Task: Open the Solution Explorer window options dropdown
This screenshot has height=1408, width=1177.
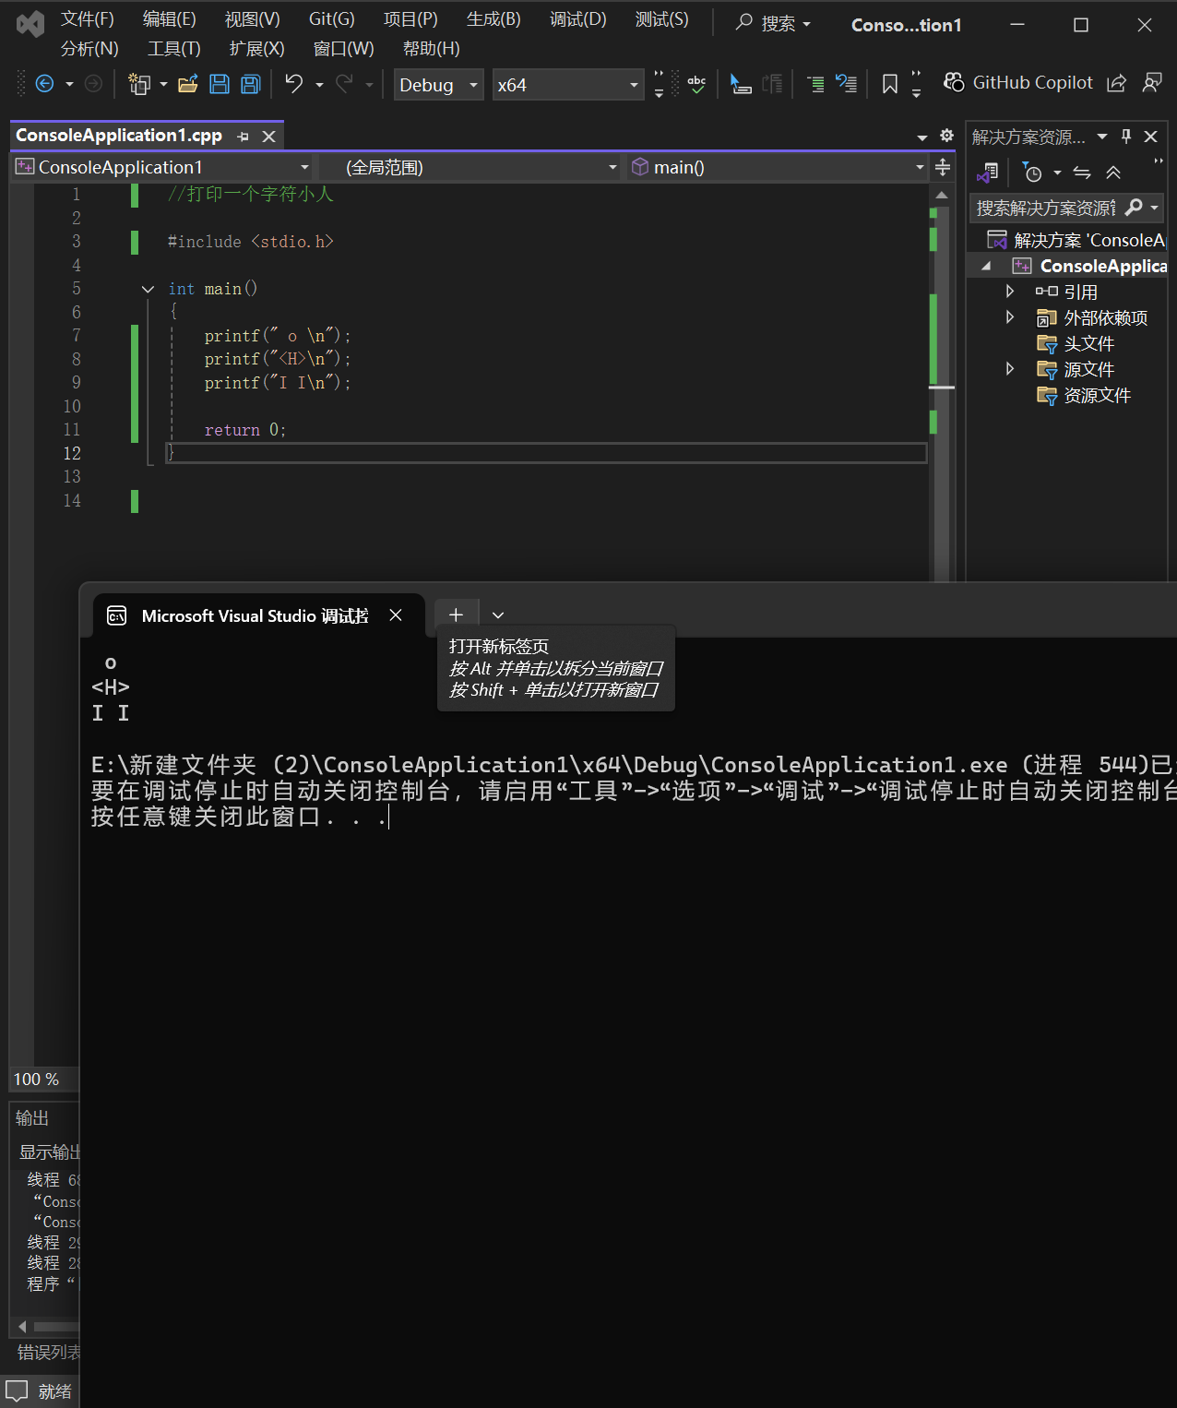Action: click(1102, 137)
